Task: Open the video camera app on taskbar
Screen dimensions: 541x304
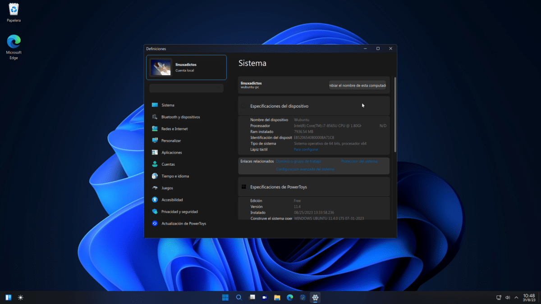Action: pyautogui.click(x=265, y=297)
